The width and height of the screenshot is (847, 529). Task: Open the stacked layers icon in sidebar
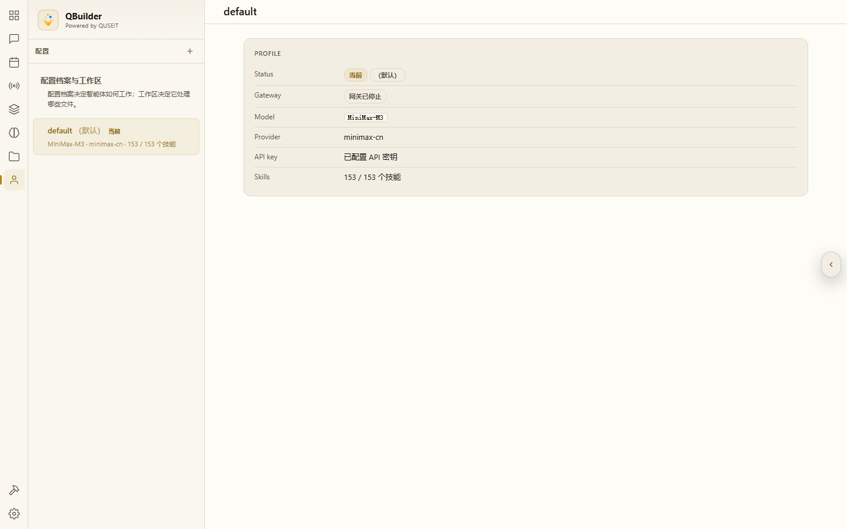click(14, 109)
